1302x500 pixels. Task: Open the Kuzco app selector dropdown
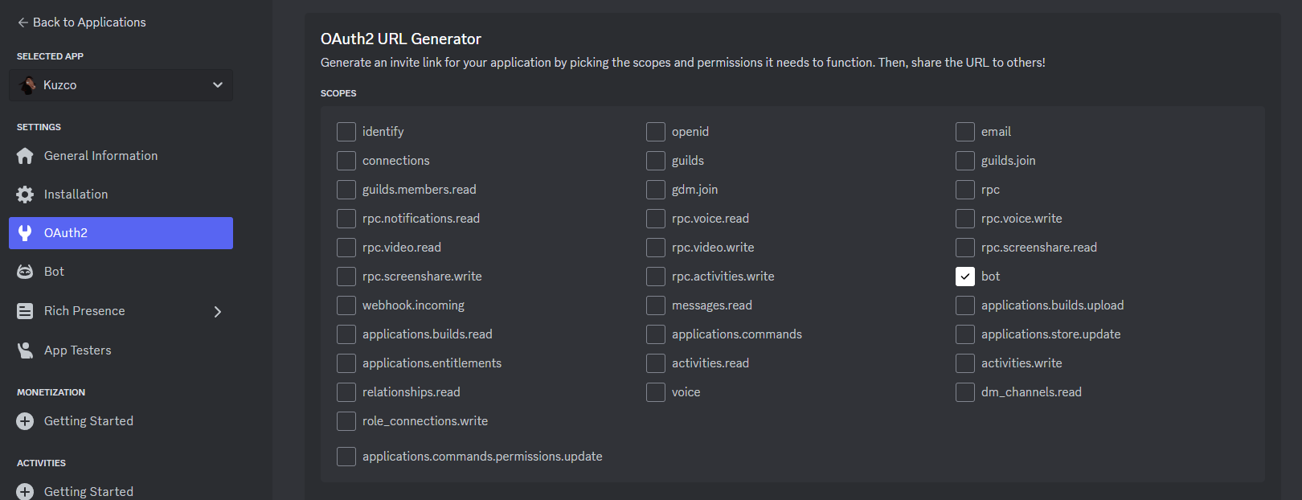tap(121, 85)
